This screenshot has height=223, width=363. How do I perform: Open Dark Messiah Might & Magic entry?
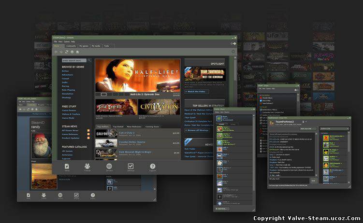click(x=138, y=153)
